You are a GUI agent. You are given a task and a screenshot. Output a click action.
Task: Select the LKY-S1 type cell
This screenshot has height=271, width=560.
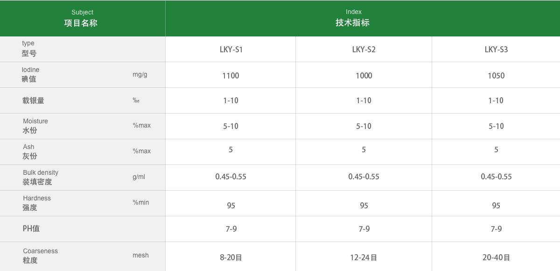231,50
